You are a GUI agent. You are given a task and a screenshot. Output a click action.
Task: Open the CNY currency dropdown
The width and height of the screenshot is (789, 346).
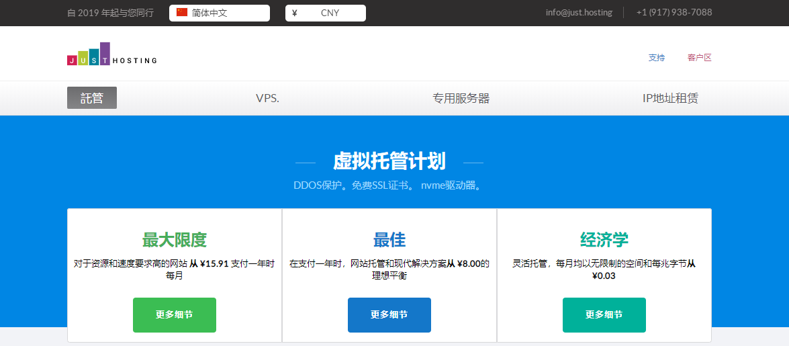click(x=326, y=13)
